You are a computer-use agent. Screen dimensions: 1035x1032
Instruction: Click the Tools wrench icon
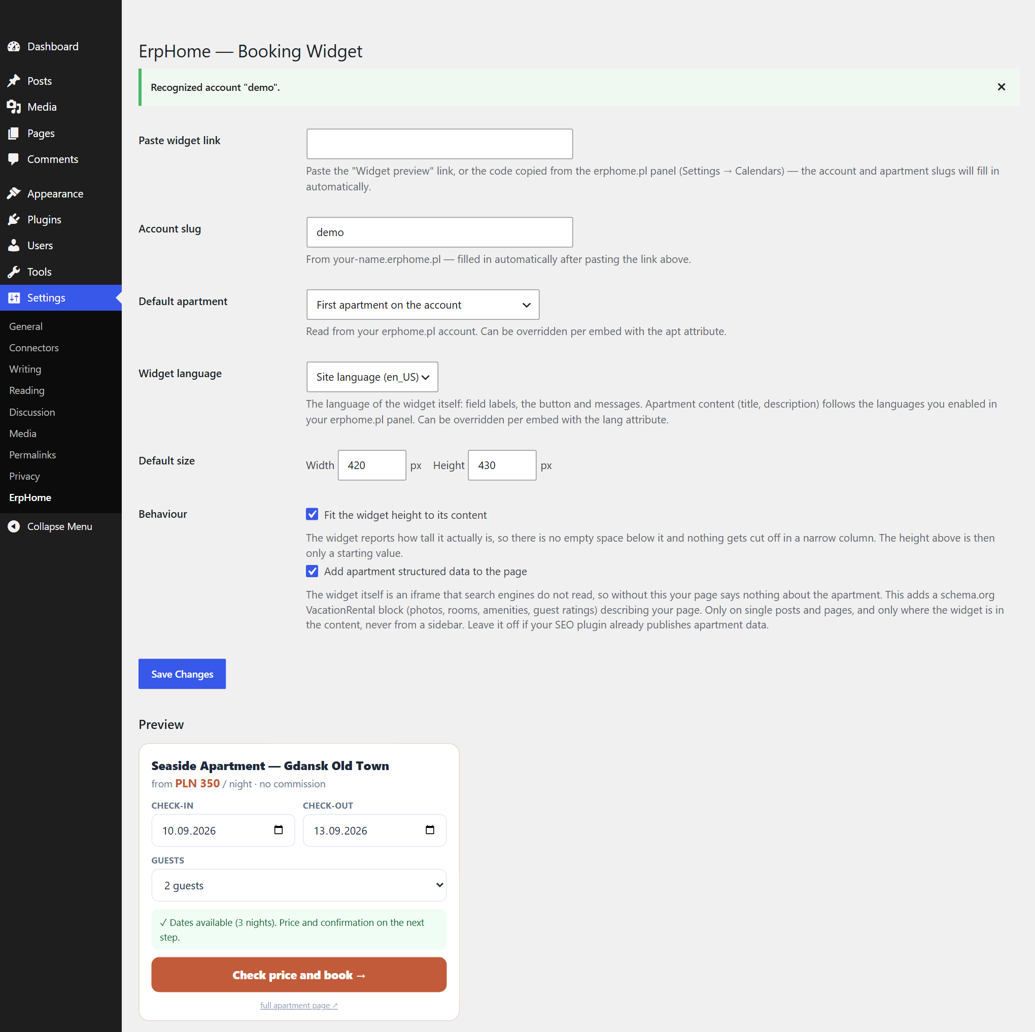pyautogui.click(x=14, y=272)
